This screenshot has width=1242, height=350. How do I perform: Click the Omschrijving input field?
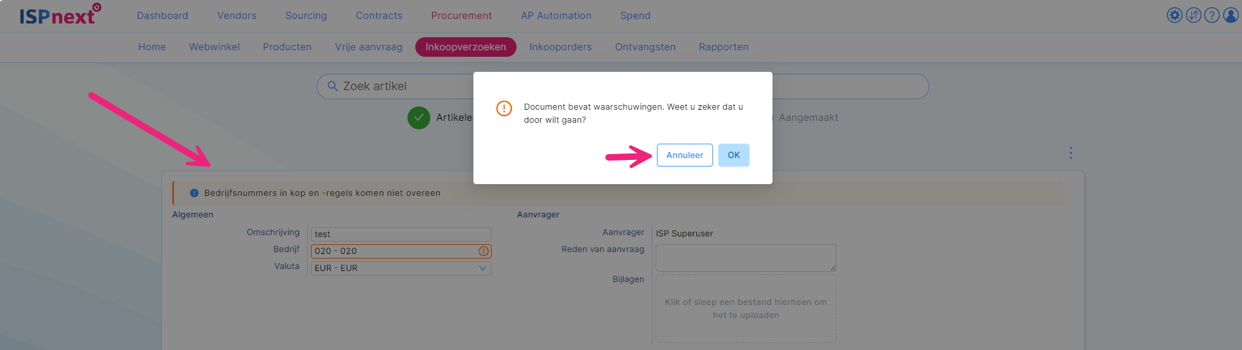tap(401, 234)
